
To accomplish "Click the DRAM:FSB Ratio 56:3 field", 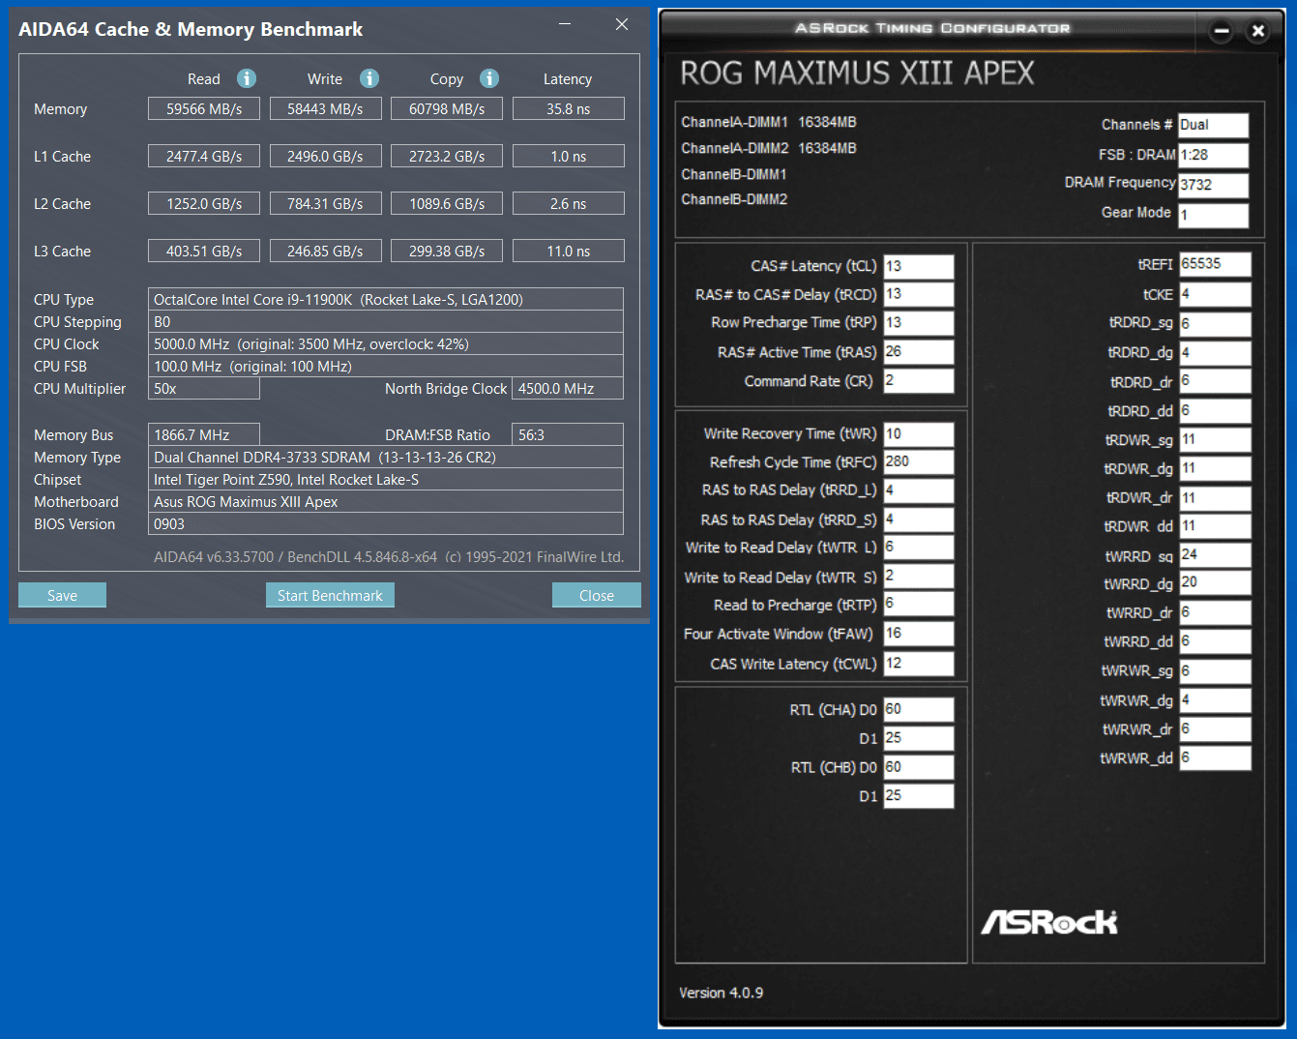I will click(x=568, y=434).
